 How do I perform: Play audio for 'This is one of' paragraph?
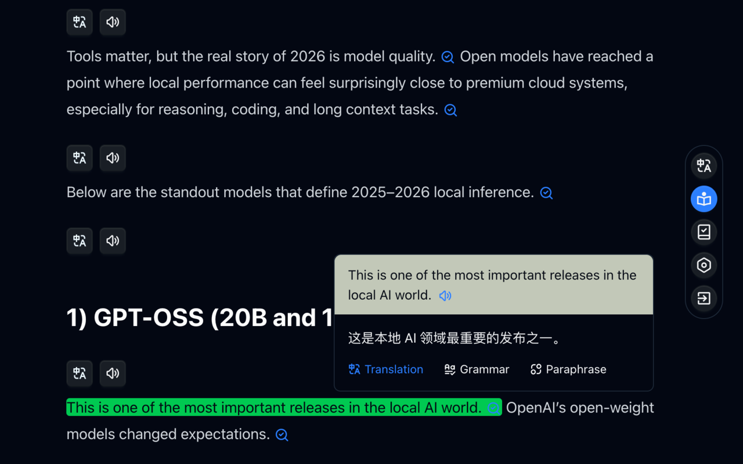(x=113, y=373)
